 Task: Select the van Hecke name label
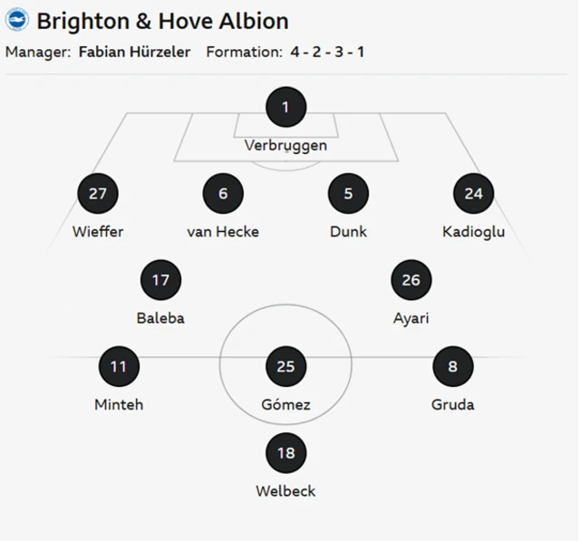[x=223, y=232]
